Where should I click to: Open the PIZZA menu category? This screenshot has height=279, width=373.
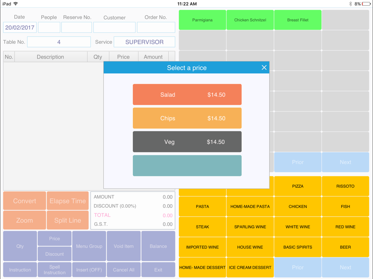point(298,186)
